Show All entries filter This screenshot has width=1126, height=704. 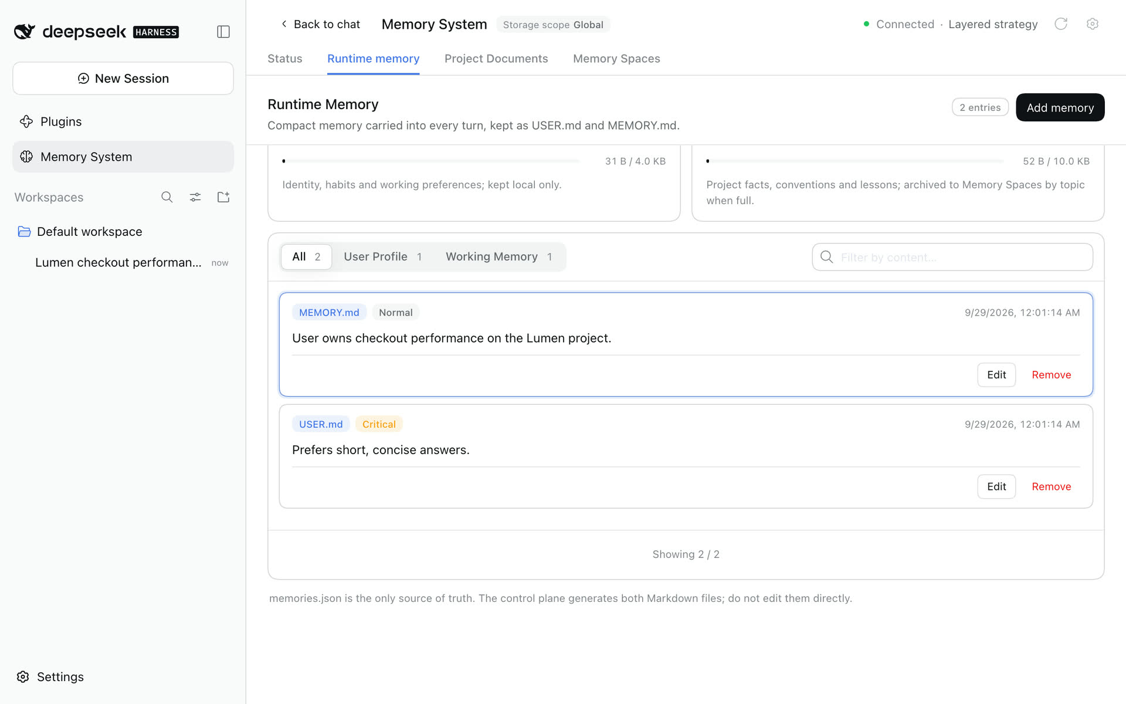pyautogui.click(x=306, y=257)
